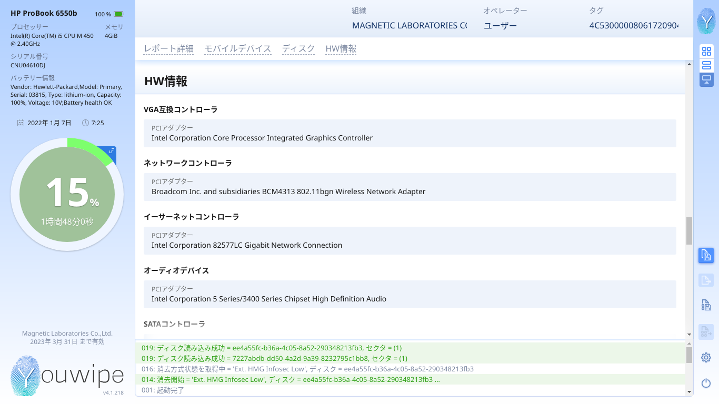719x404 pixels.
Task: Click the time 7:25
Action: [98, 123]
